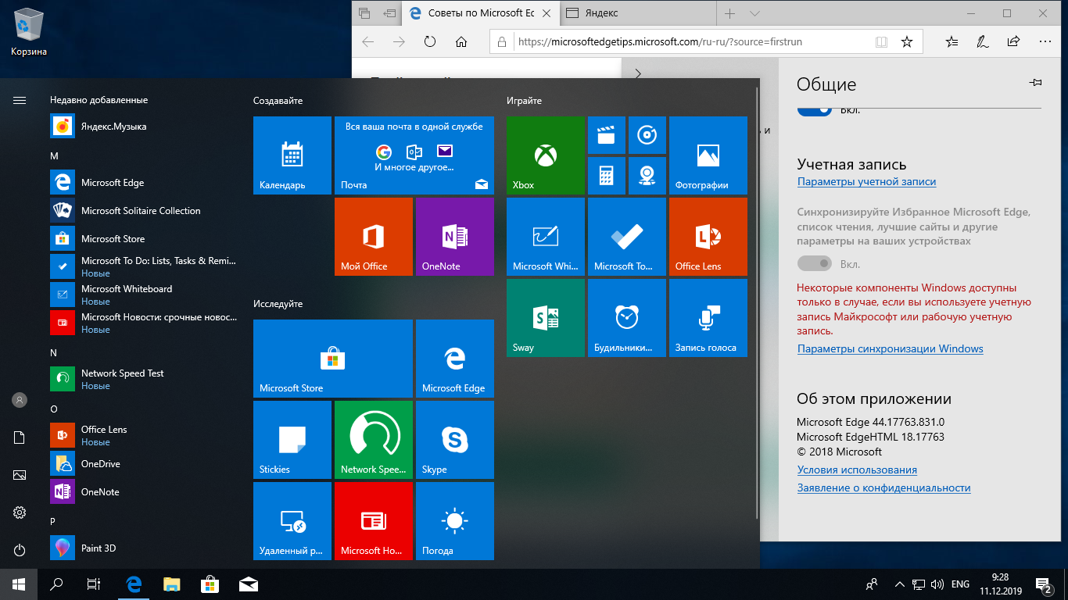The width and height of the screenshot is (1068, 600).
Task: Add current page to favorites star
Action: click(x=907, y=41)
